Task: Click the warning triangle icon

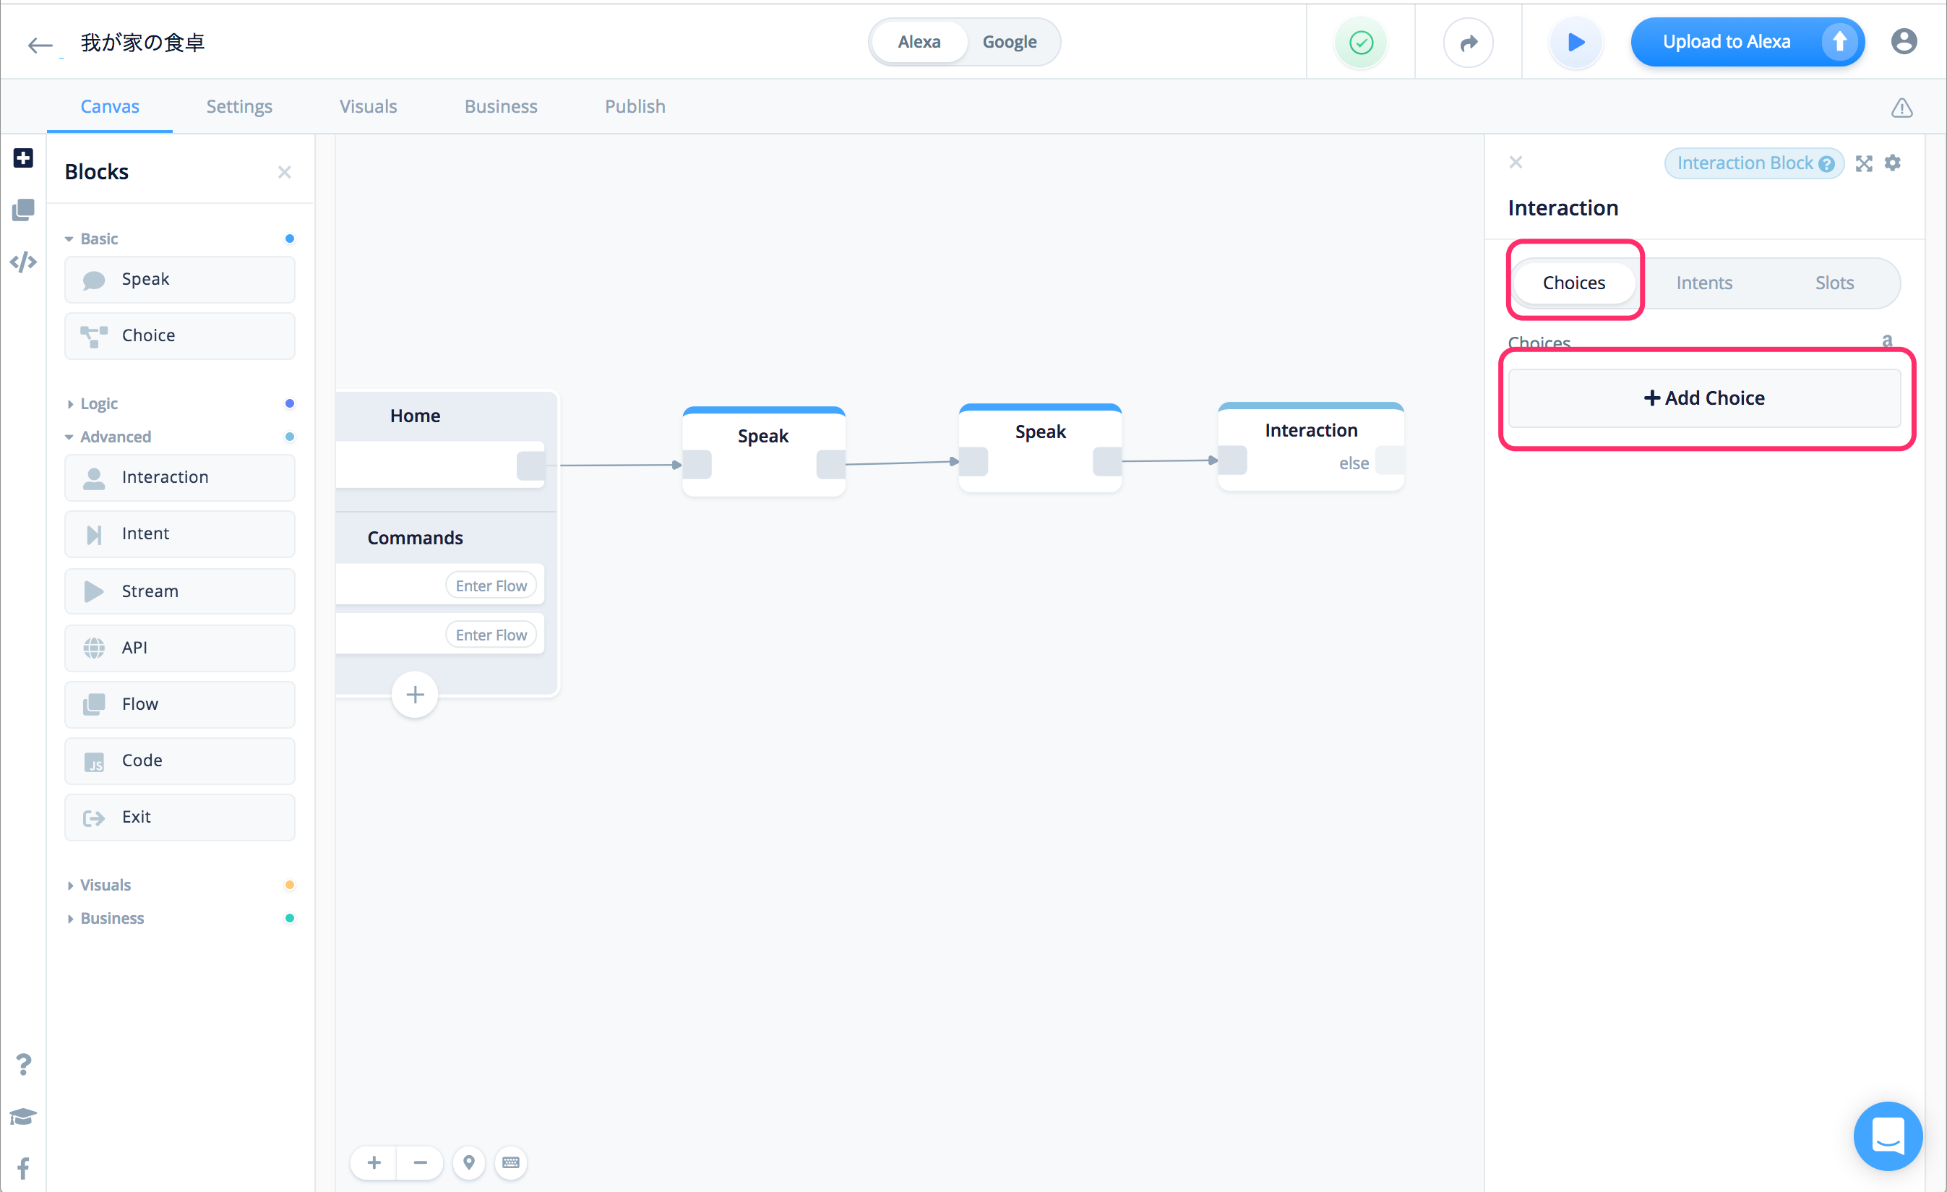Action: click(1901, 108)
